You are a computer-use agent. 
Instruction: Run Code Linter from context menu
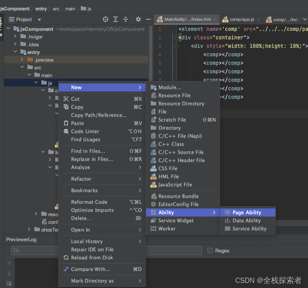point(102,131)
